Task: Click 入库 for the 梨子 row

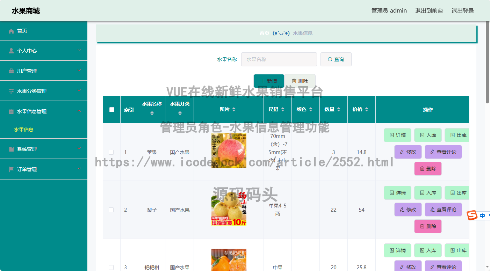Action: (428, 193)
